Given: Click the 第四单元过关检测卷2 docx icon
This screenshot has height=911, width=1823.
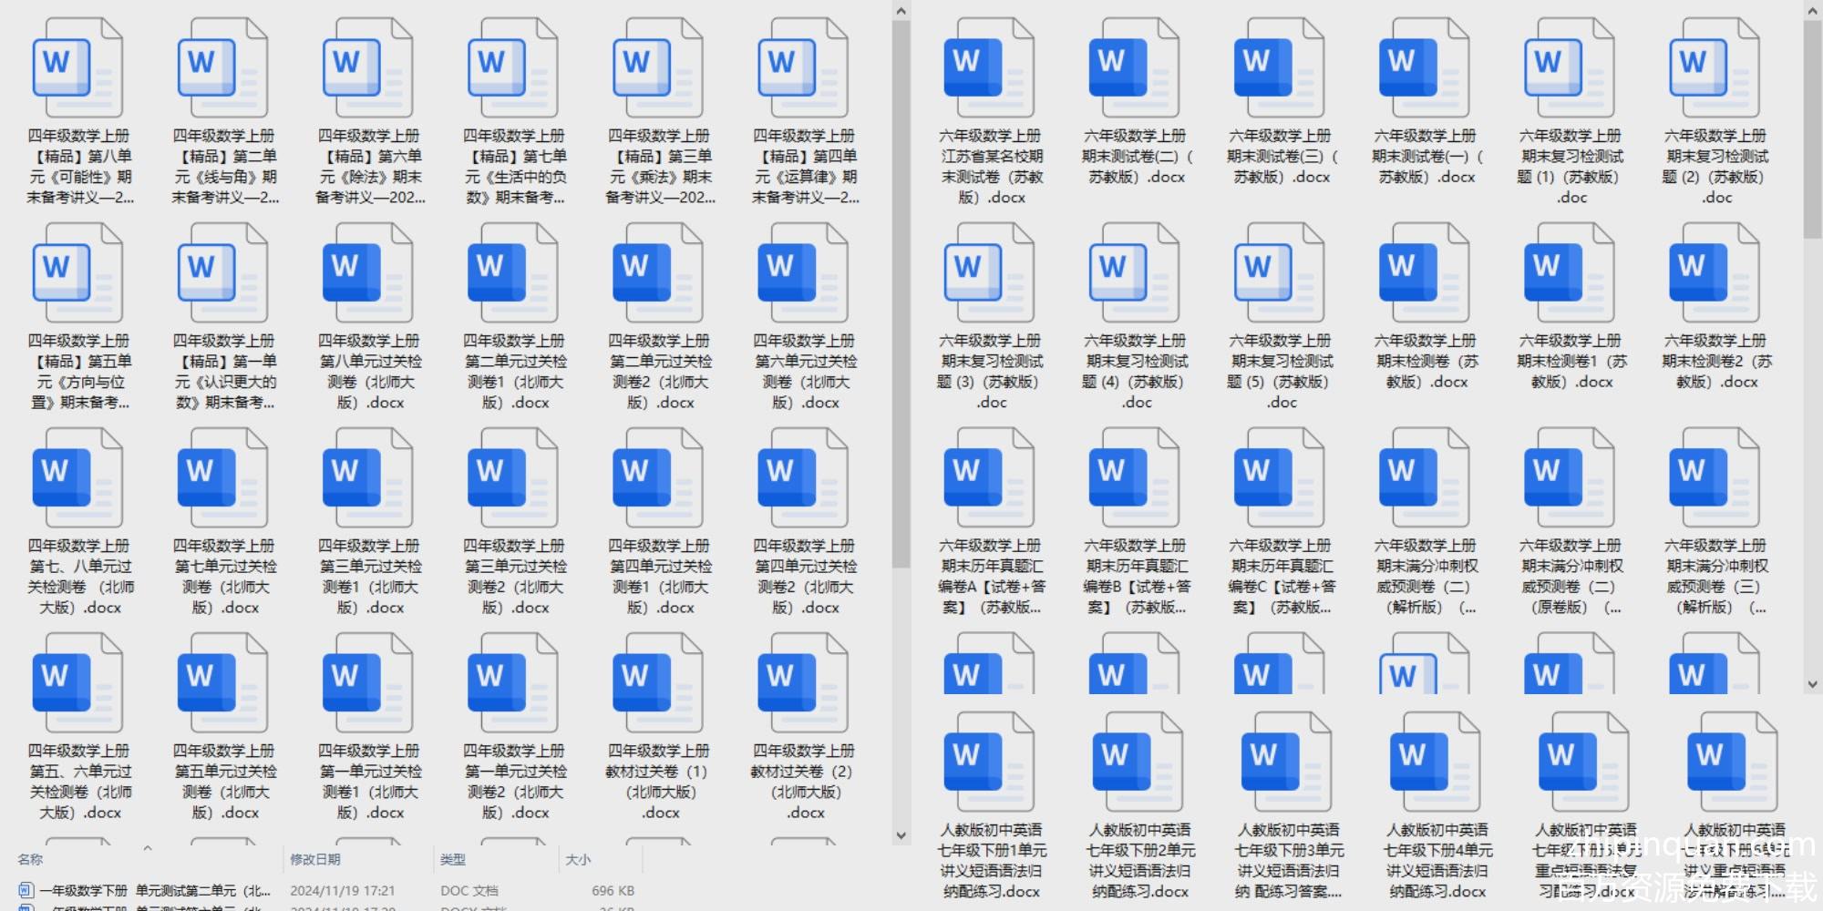Looking at the screenshot, I should (802, 478).
